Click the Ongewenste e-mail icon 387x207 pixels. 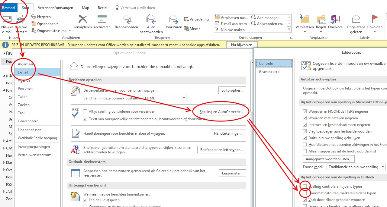(34, 31)
